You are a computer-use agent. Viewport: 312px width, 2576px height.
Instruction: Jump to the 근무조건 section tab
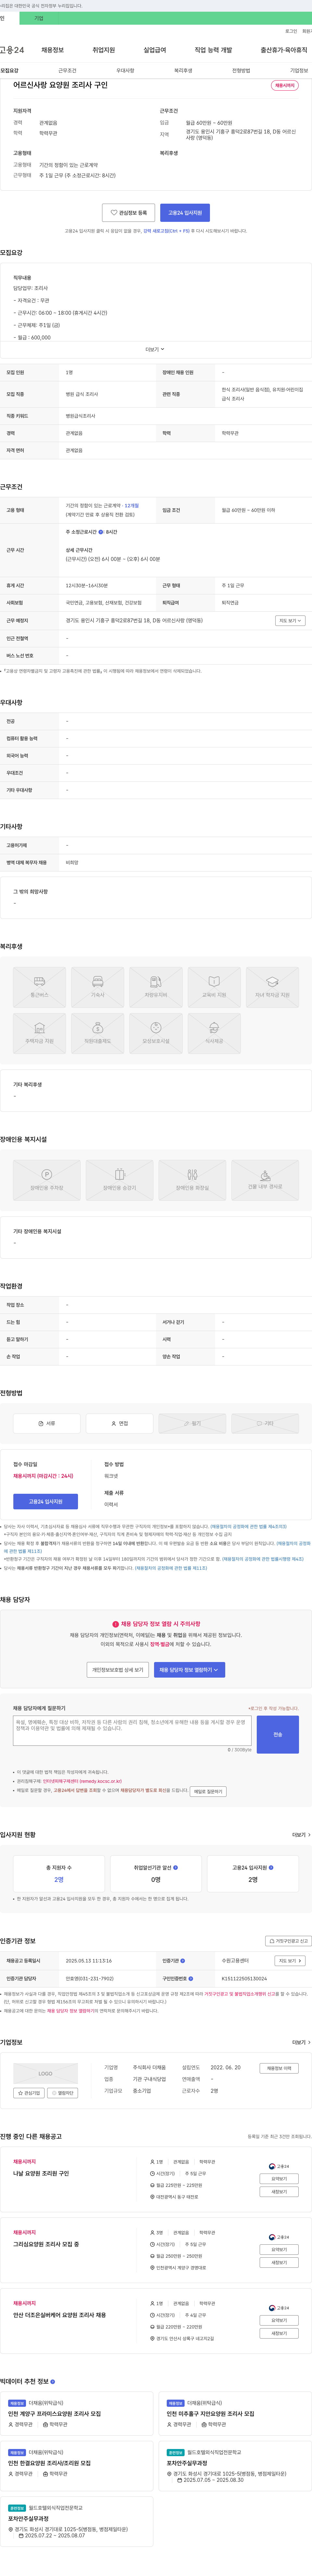pyautogui.click(x=67, y=71)
